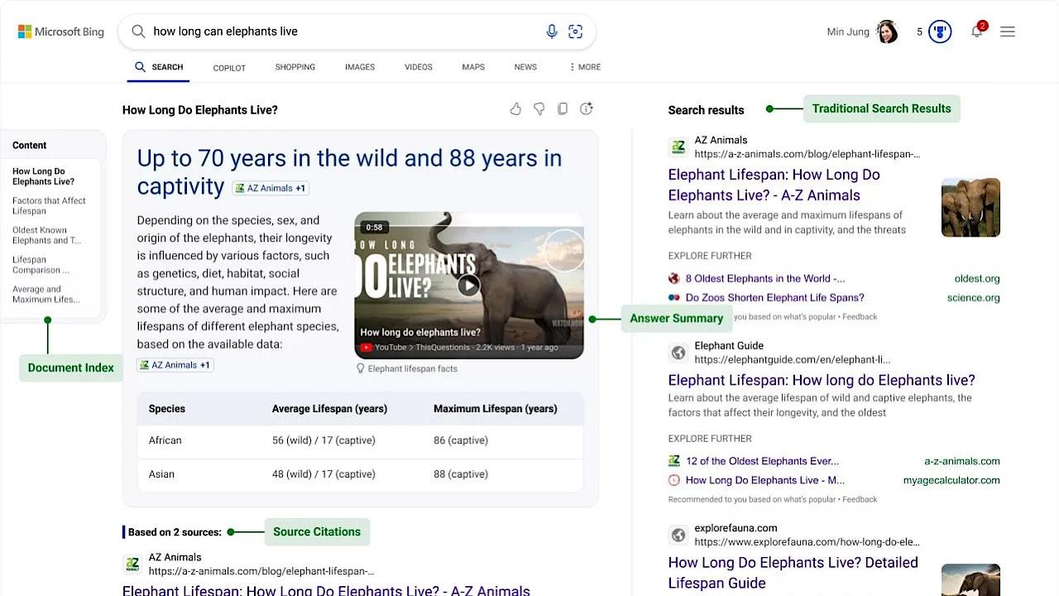This screenshot has width=1059, height=596.
Task: Open Elephant Guide lifespan result link
Action: coord(822,380)
